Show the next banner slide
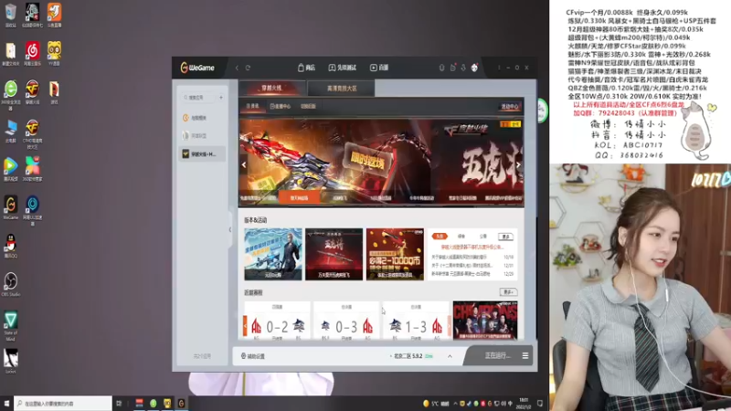731x411 pixels. tap(518, 164)
